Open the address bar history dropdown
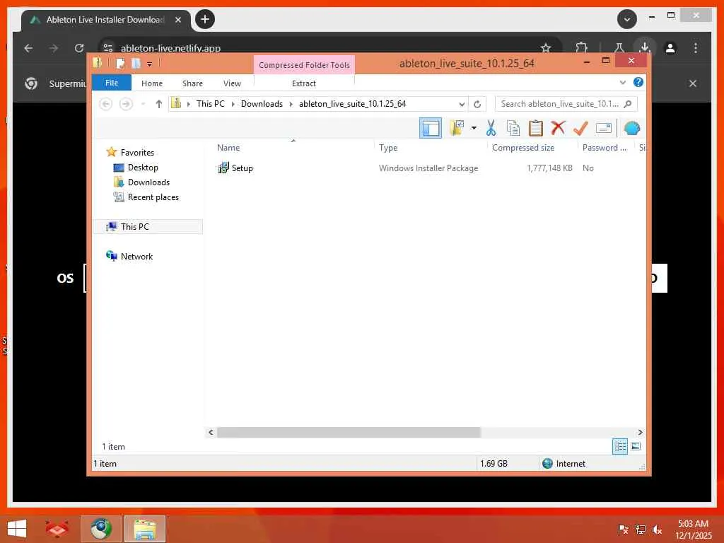This screenshot has width=724, height=543. (462, 105)
